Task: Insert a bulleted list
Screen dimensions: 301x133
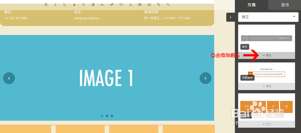Action: pyautogui.click(x=149, y=5)
